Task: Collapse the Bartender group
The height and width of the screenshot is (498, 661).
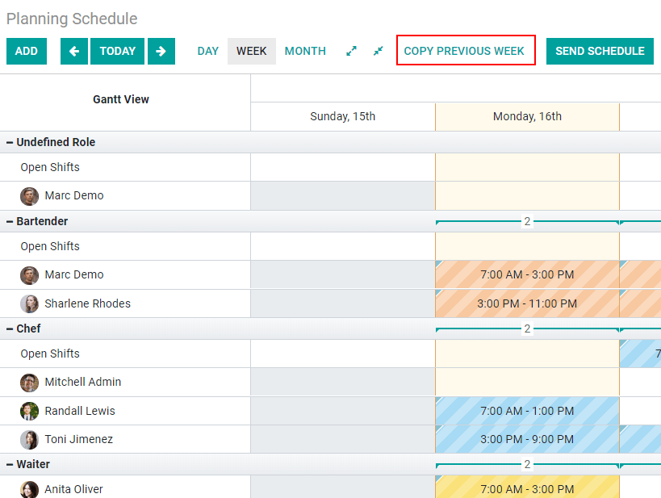Action: click(10, 221)
